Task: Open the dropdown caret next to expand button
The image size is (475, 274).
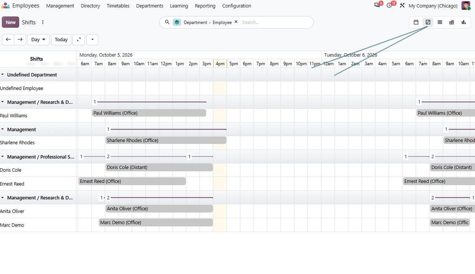Action: click(92, 39)
